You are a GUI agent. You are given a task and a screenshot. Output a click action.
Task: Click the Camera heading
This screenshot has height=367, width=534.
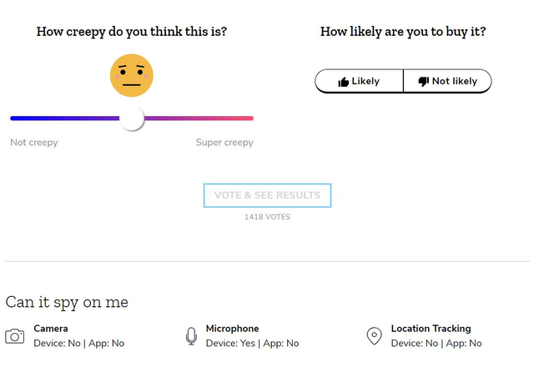tap(51, 329)
